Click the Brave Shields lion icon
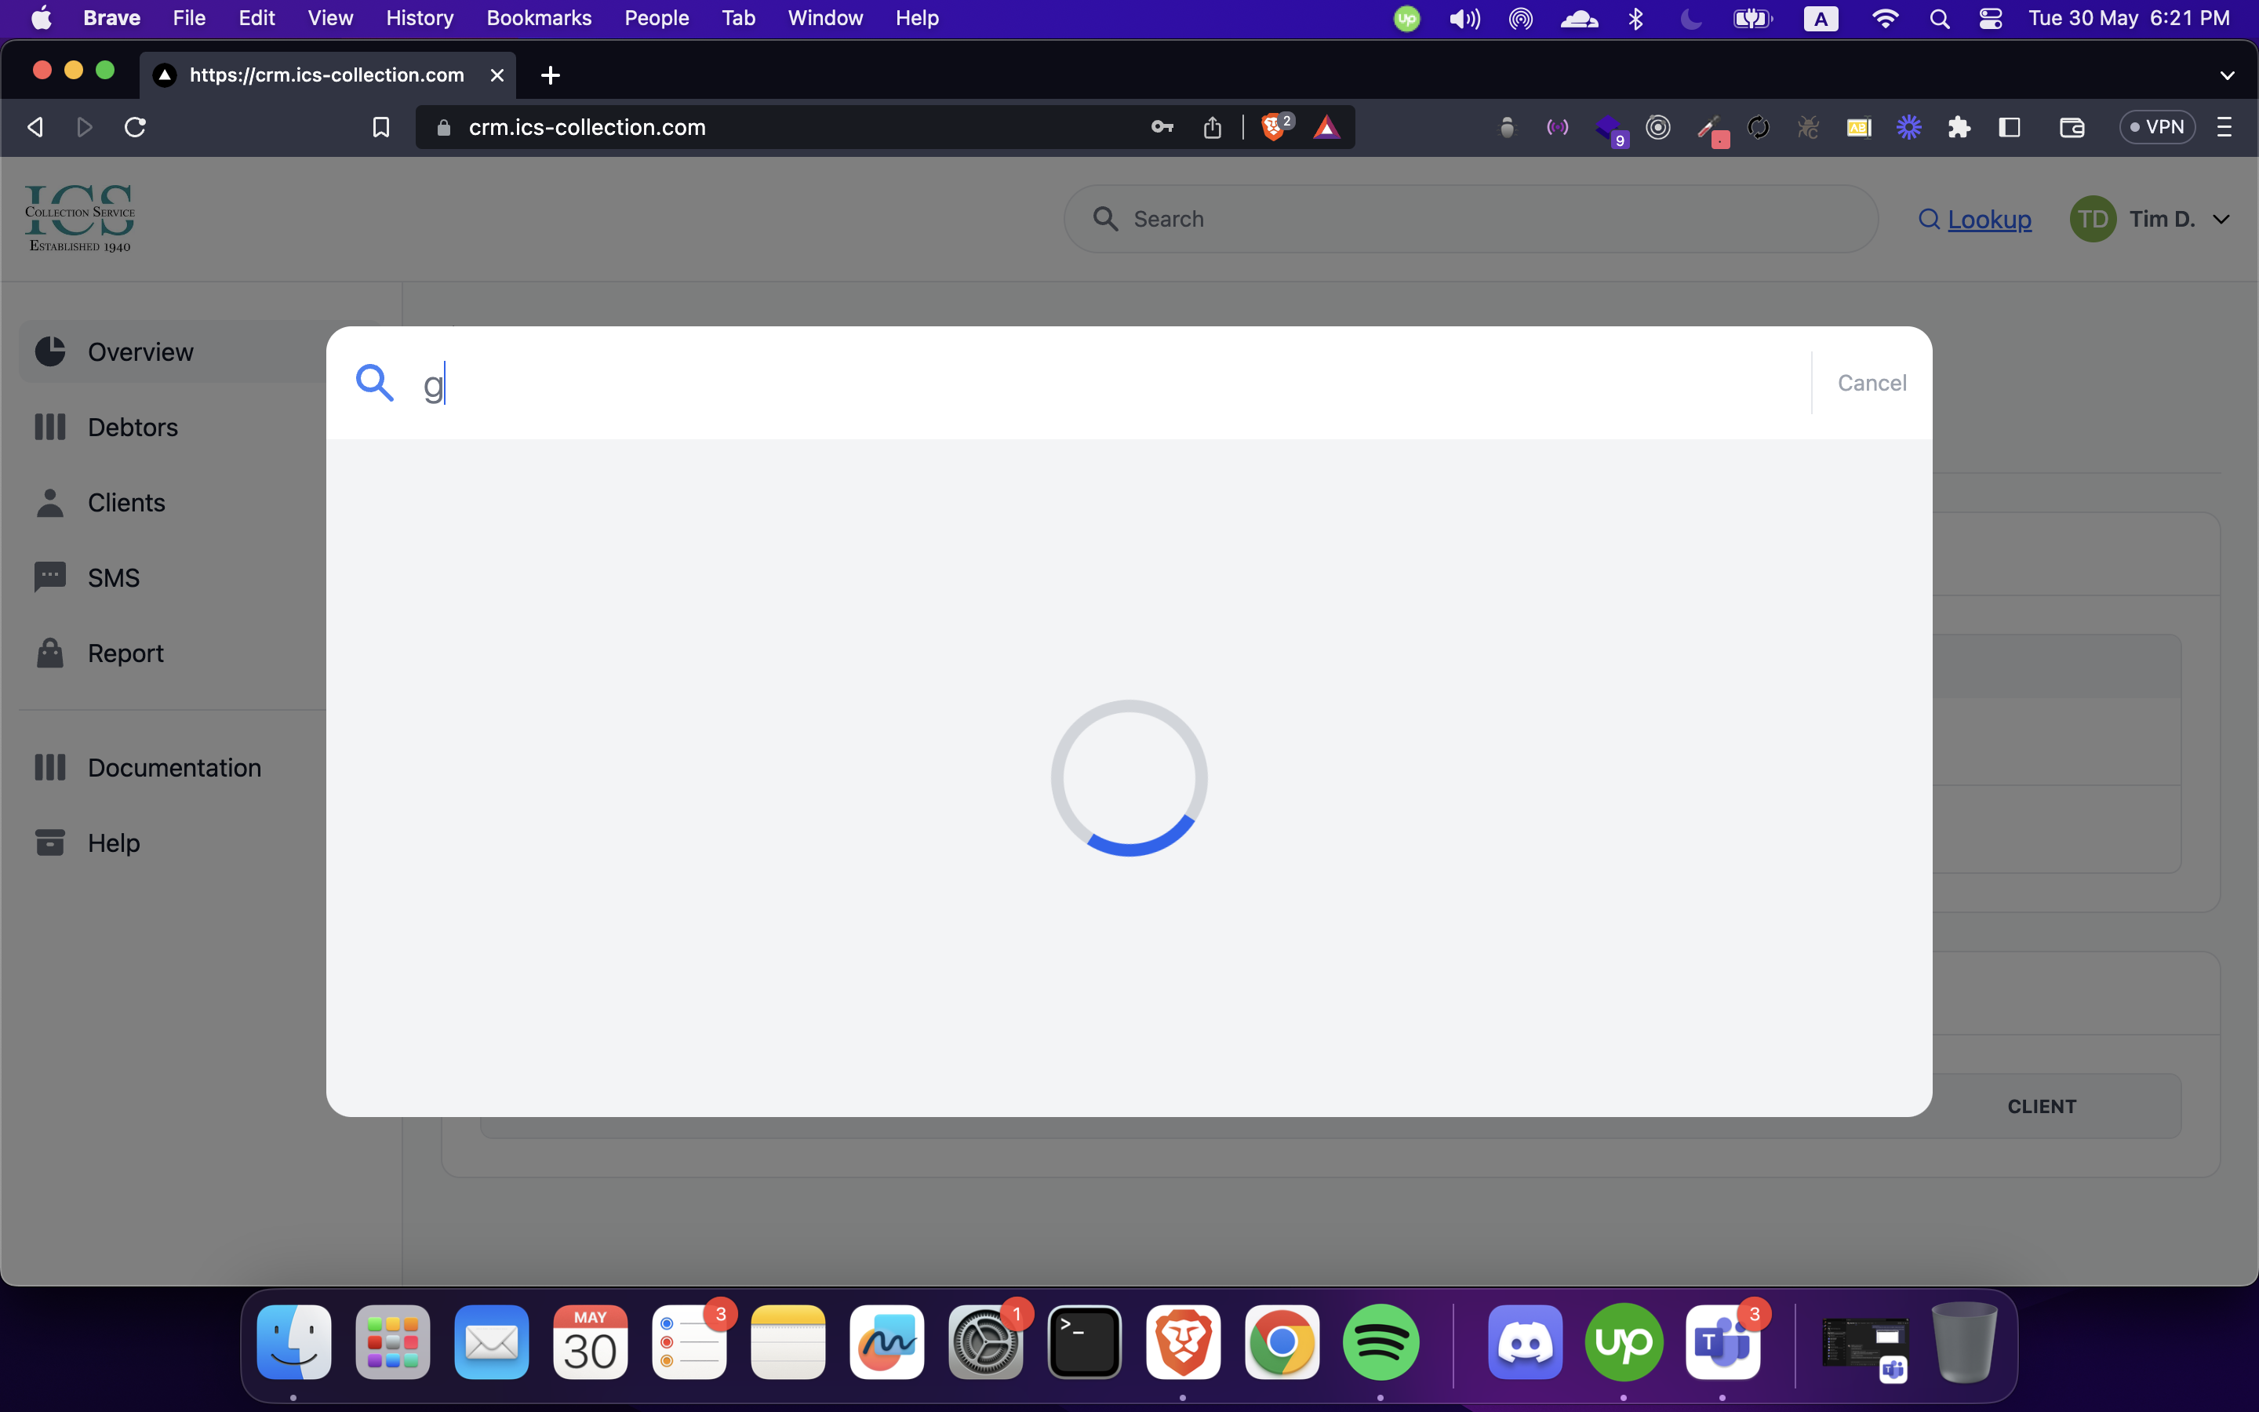The width and height of the screenshot is (2259, 1412). point(1273,127)
